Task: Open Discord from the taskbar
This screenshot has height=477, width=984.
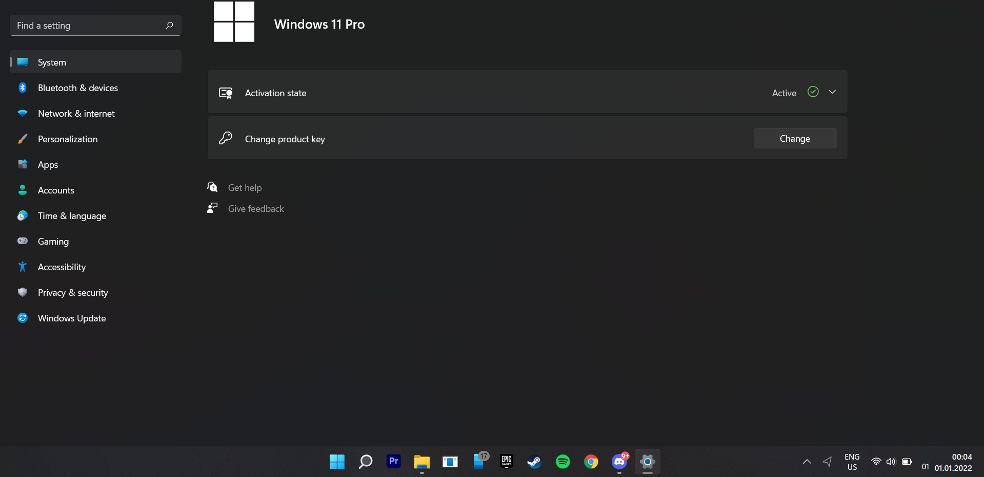Action: click(619, 462)
